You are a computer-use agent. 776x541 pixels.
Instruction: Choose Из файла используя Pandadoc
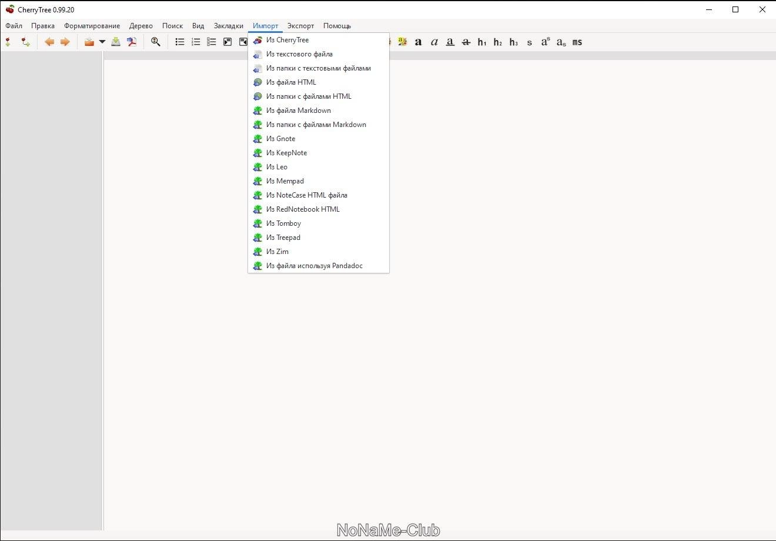(x=319, y=266)
